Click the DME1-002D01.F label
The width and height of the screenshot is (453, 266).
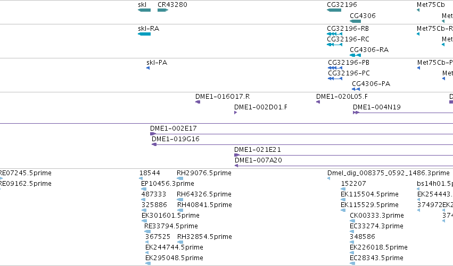click(x=261, y=107)
